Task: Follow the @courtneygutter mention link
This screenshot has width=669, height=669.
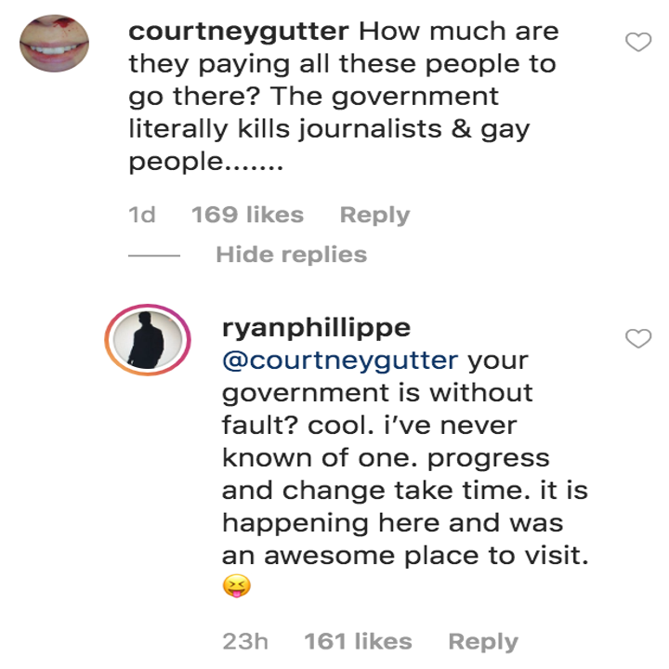Action: pos(340,360)
